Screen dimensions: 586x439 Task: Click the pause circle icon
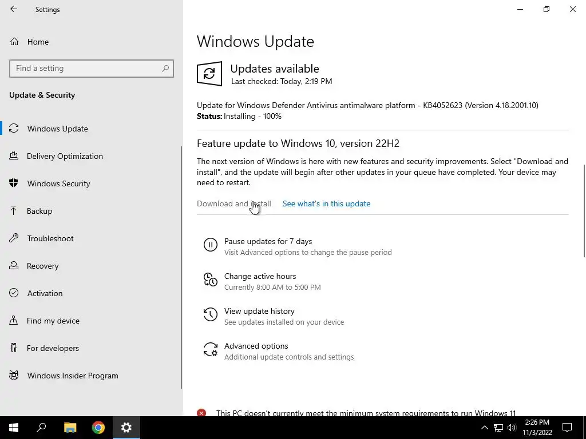pyautogui.click(x=211, y=245)
